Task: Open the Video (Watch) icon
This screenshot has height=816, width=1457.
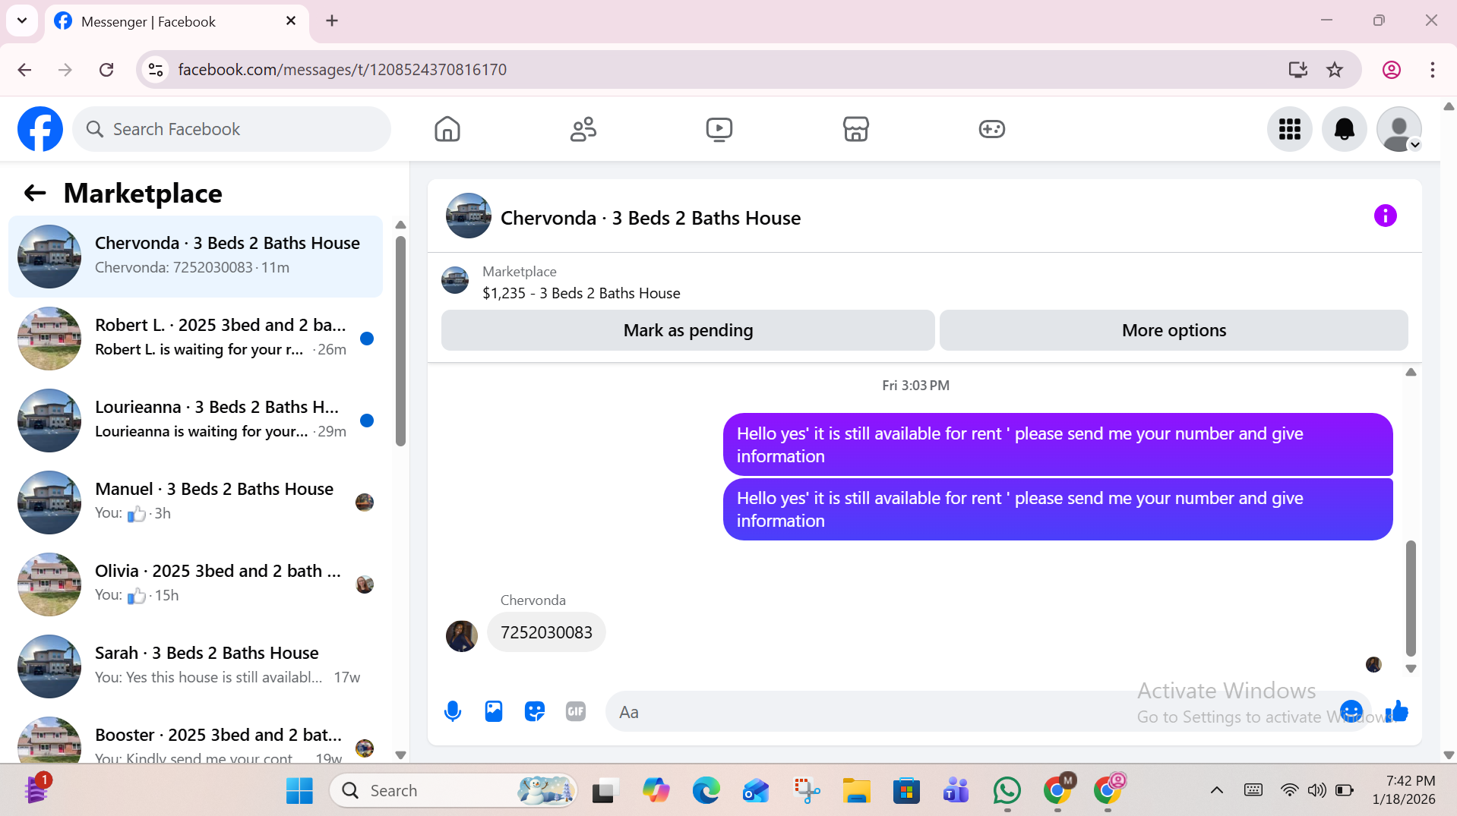Action: 719,129
